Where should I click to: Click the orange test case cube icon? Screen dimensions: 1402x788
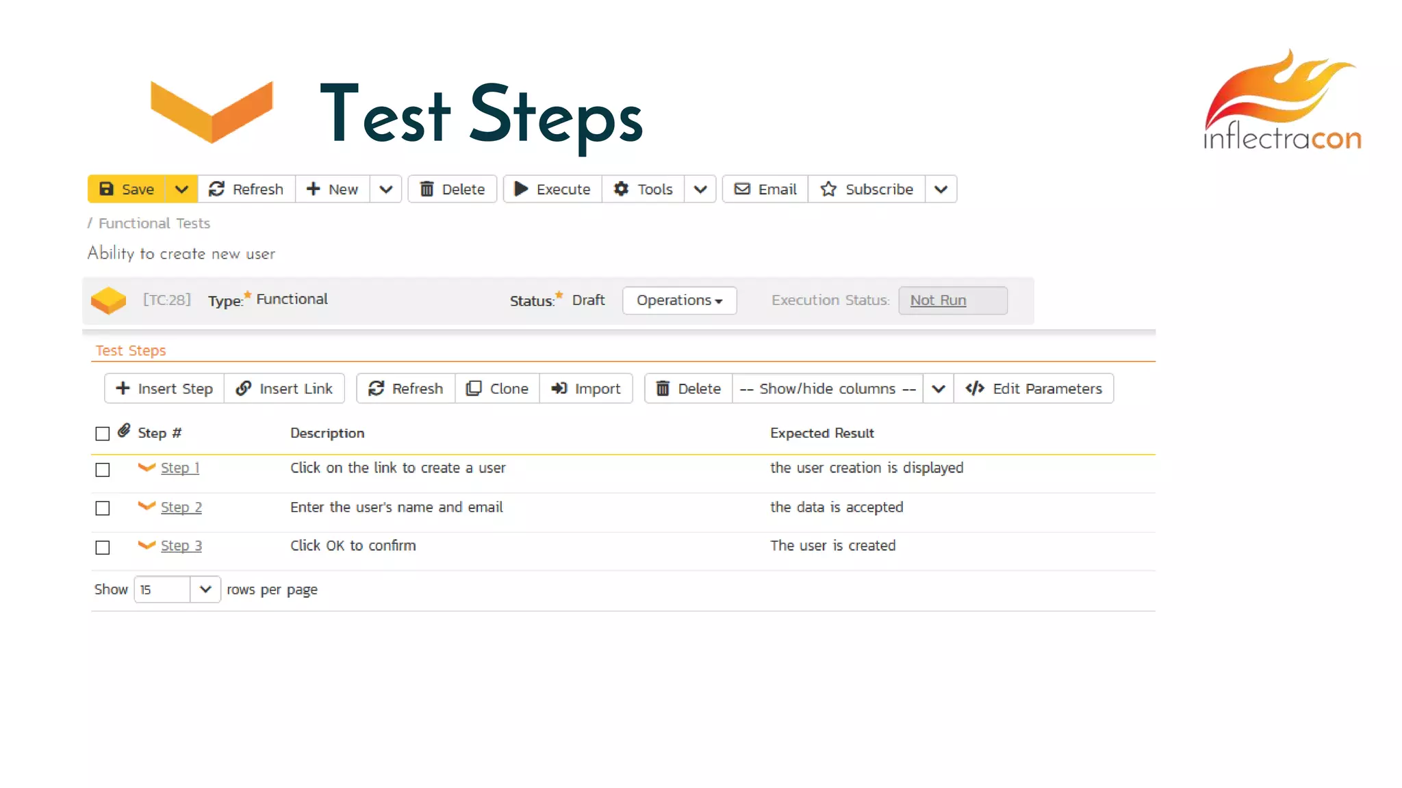tap(108, 300)
